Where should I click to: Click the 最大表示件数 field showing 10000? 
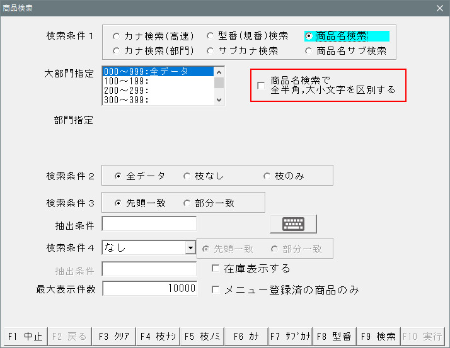(x=149, y=288)
